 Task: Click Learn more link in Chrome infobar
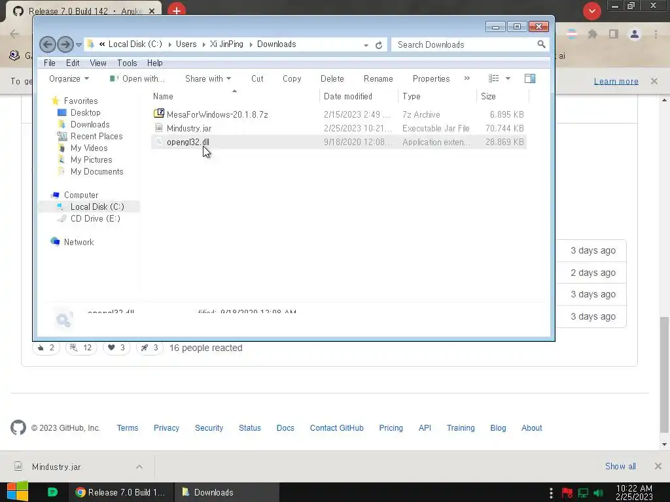click(x=616, y=81)
